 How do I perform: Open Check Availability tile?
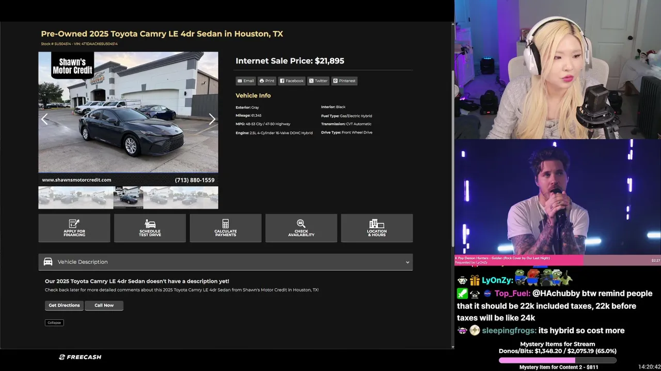point(301,228)
